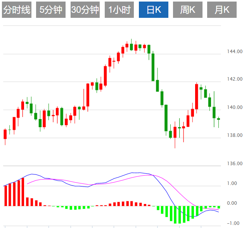Click the 0.00 MACD axis label
Image resolution: width=244 pixels, height=228 pixels.
(x=232, y=203)
